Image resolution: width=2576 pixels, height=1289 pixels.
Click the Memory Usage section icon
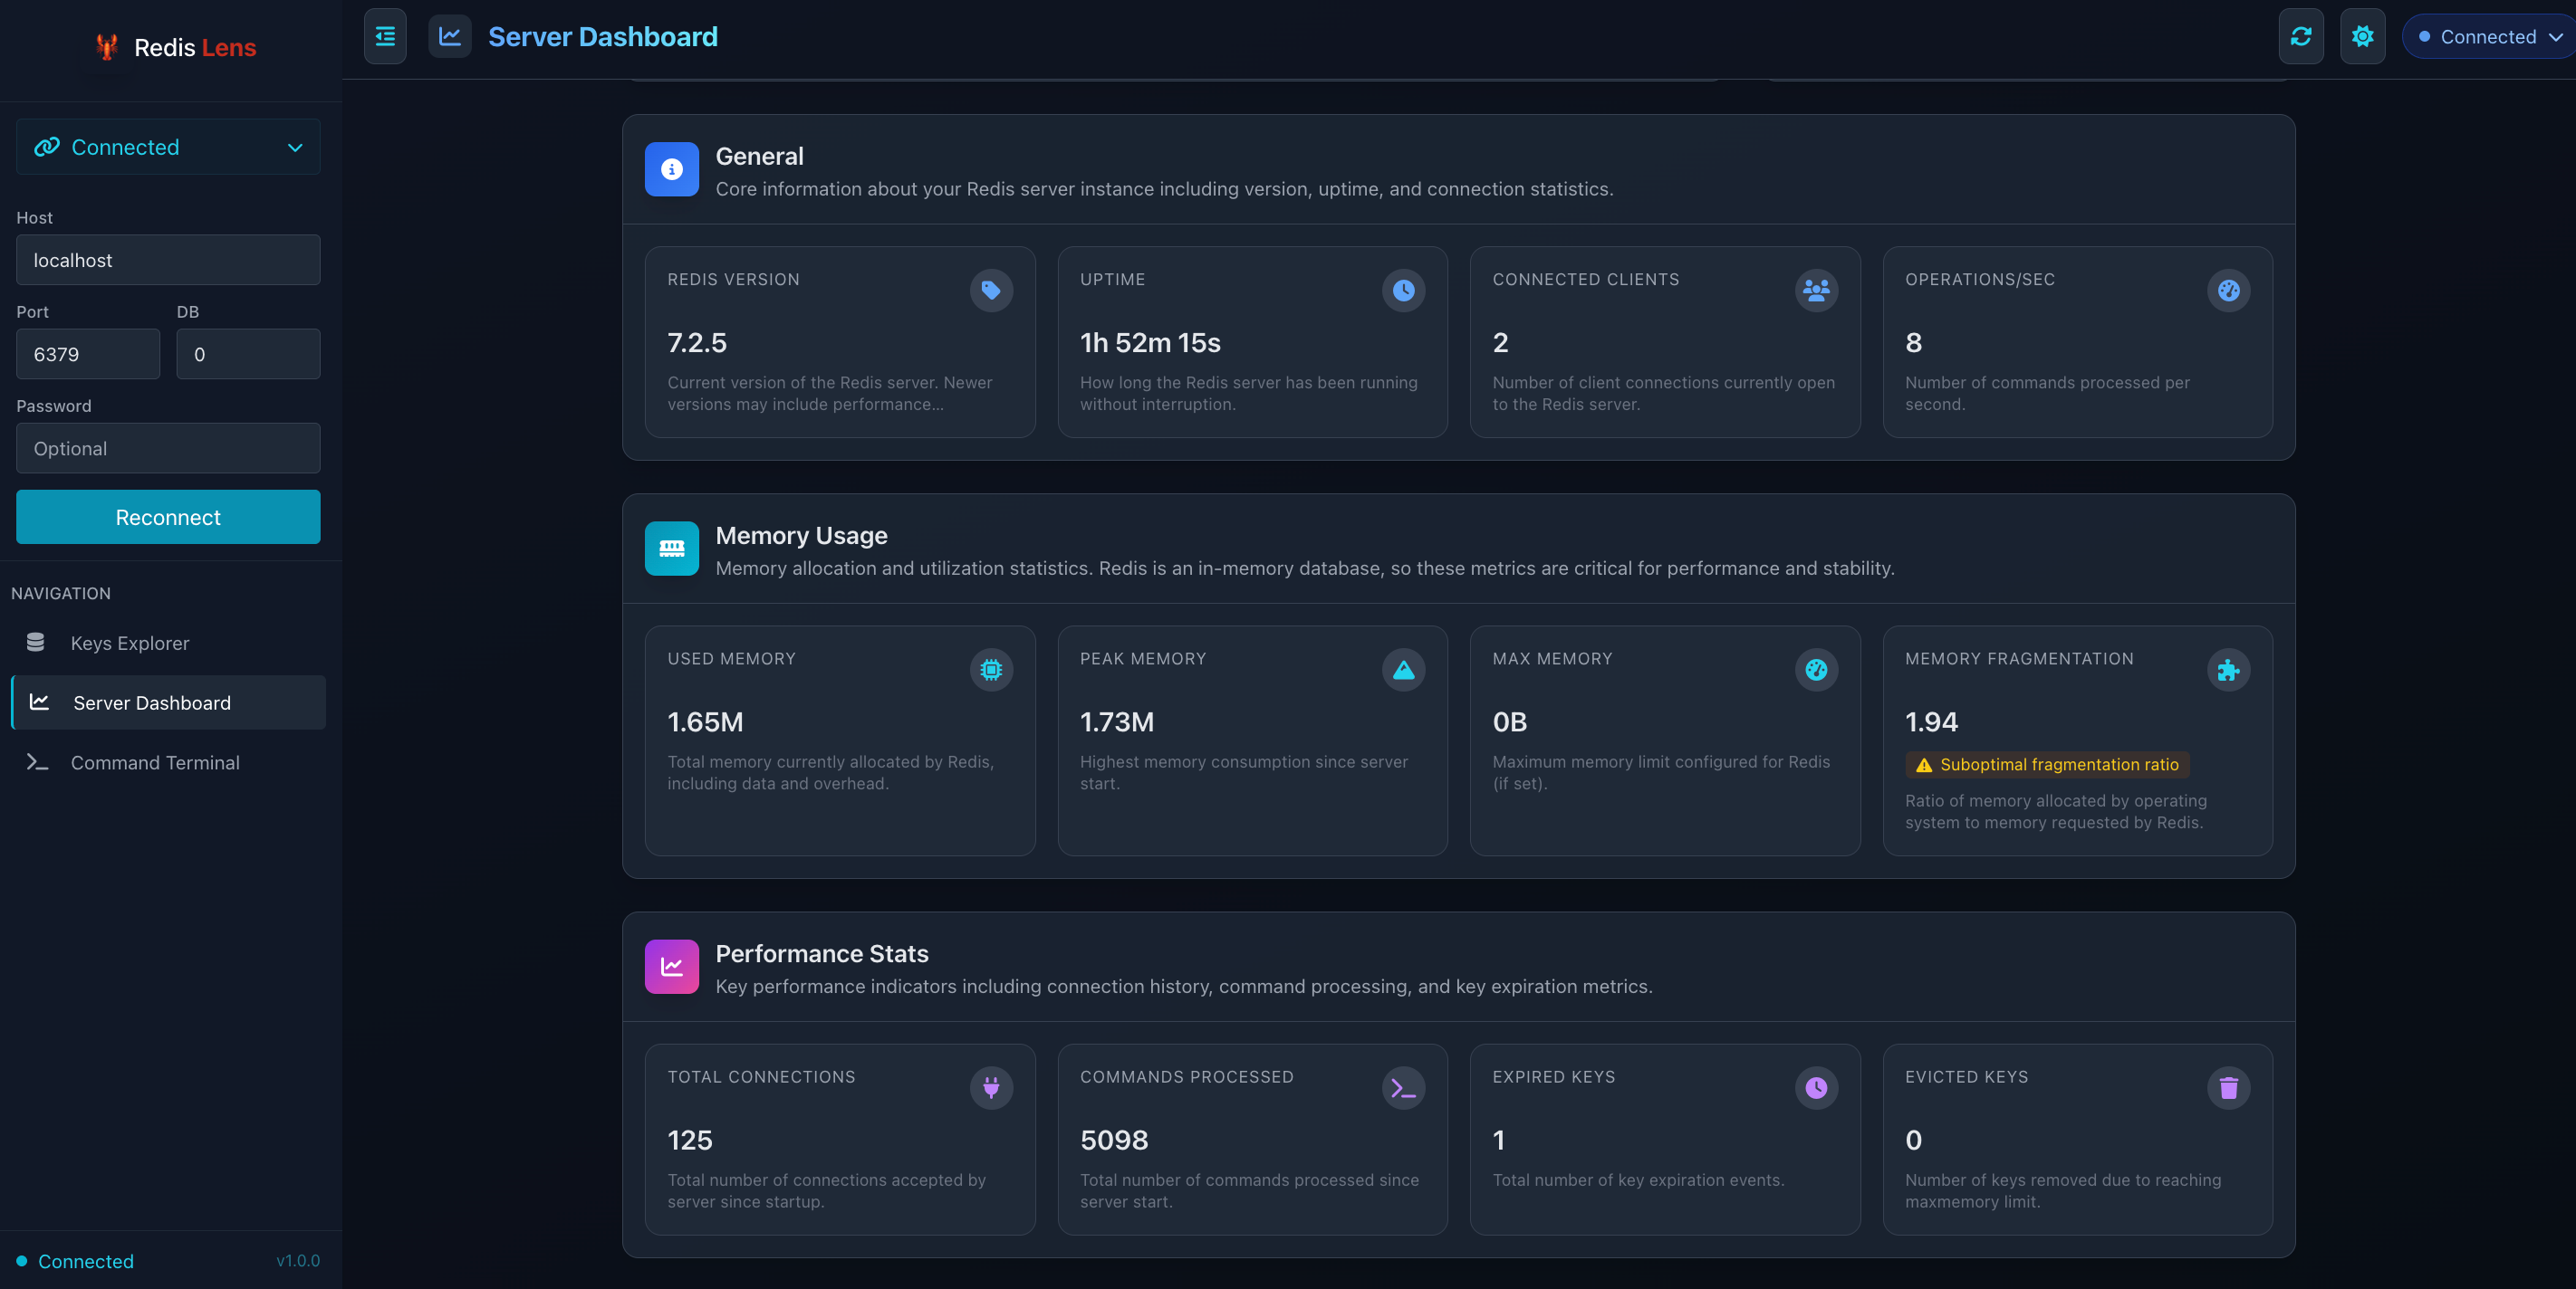pos(672,549)
